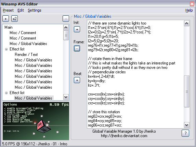Select the highlighted Misc / Global Variables item

pyautogui.click(x=34, y=98)
